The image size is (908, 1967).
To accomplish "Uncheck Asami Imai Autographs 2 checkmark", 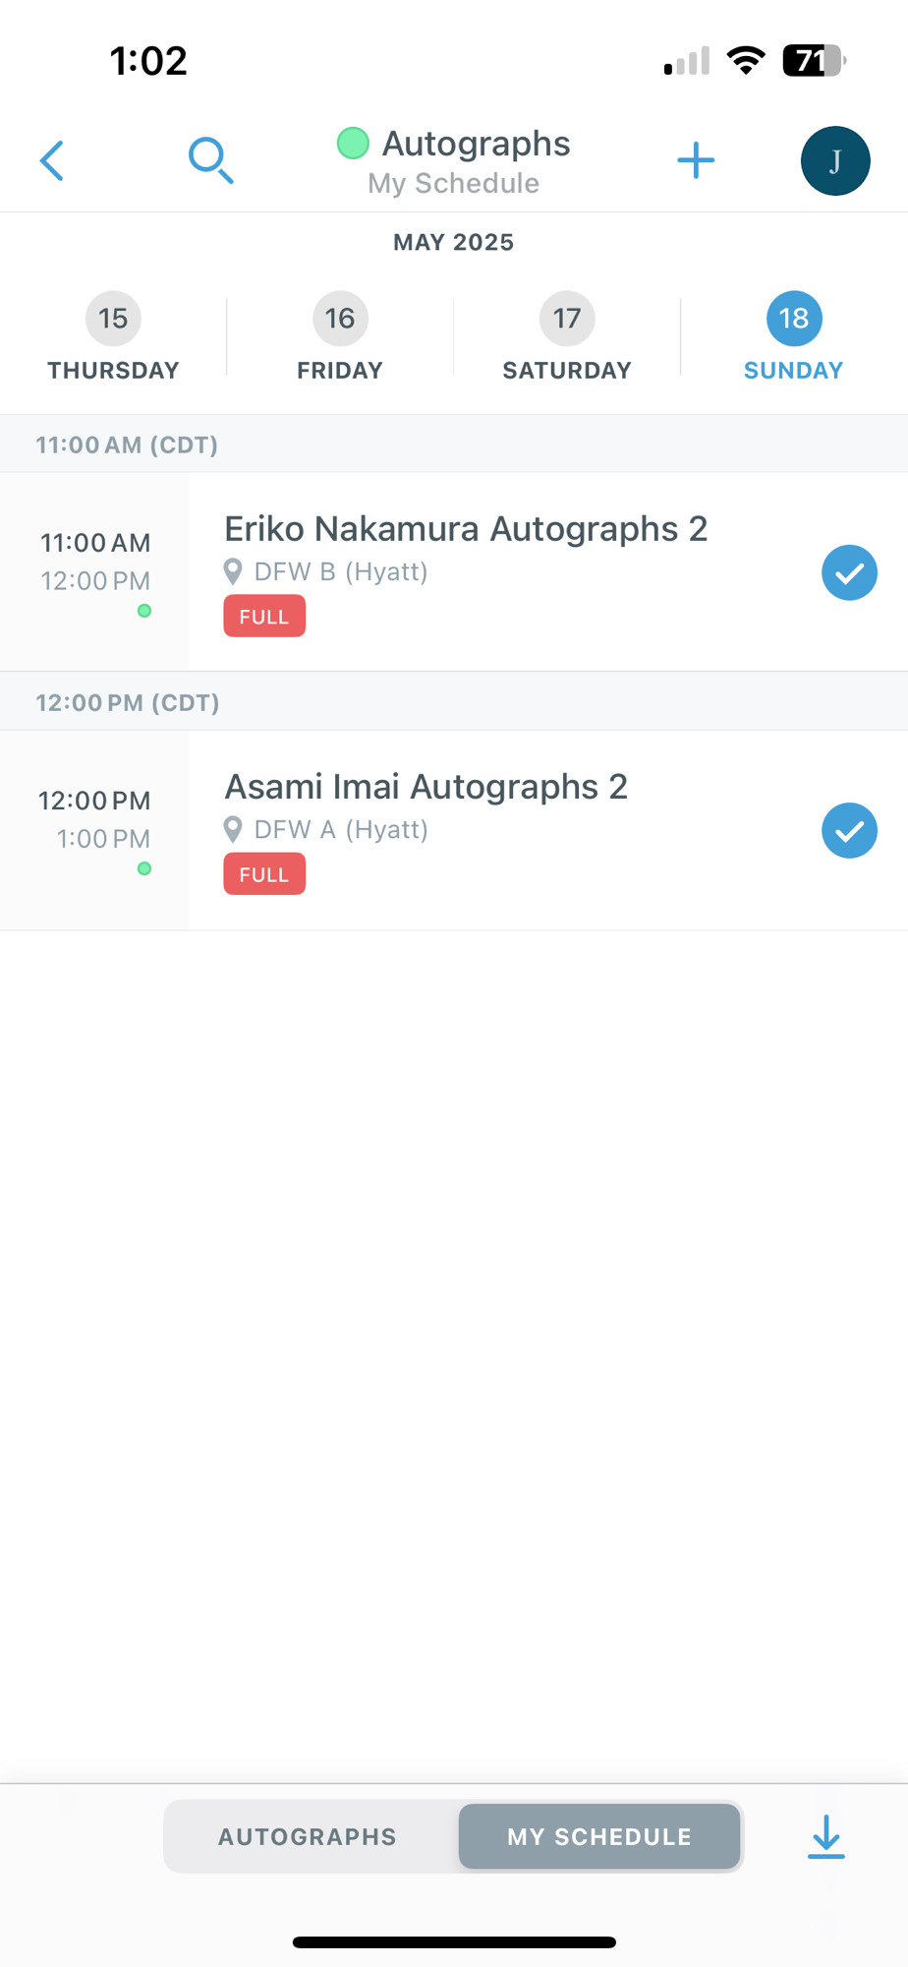I will 849,830.
